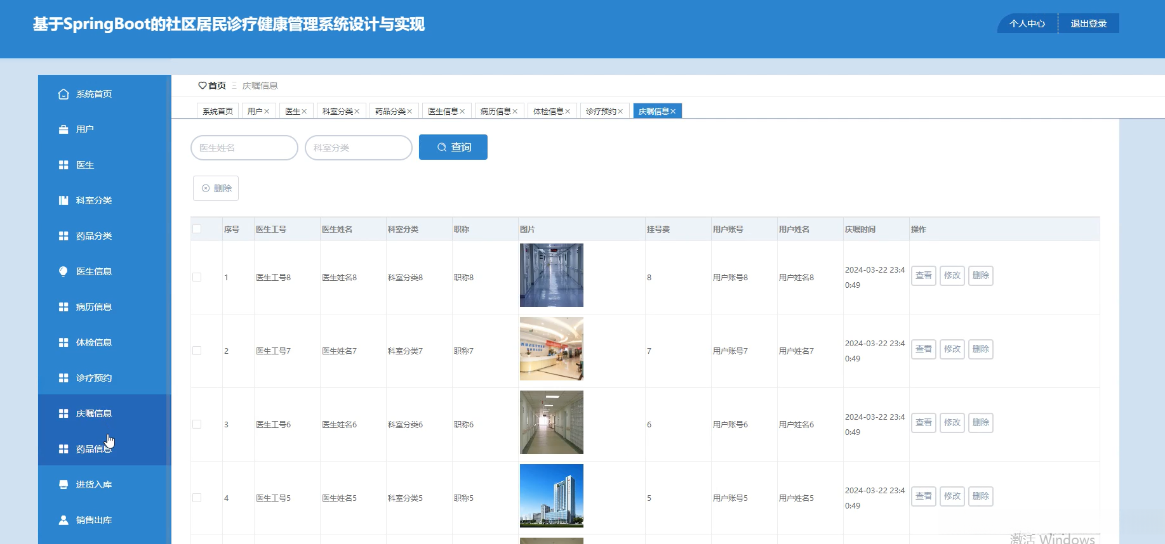Focus the 科室分类 search input

(x=359, y=148)
